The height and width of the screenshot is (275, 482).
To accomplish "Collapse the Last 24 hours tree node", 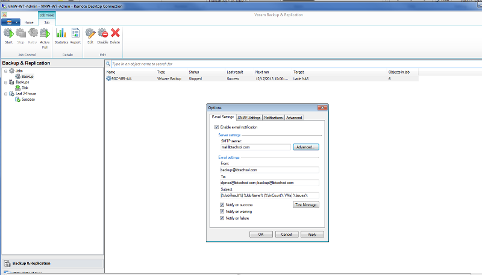I will coord(5,94).
